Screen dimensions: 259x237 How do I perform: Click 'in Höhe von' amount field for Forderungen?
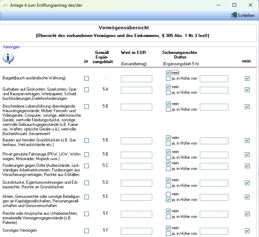[x=214, y=166]
